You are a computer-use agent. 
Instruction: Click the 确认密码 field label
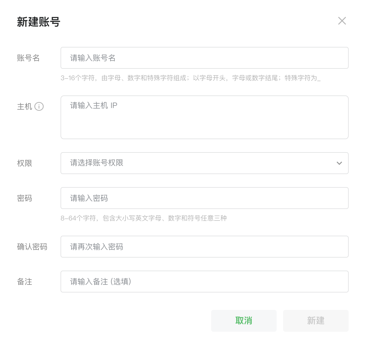[x=32, y=247]
